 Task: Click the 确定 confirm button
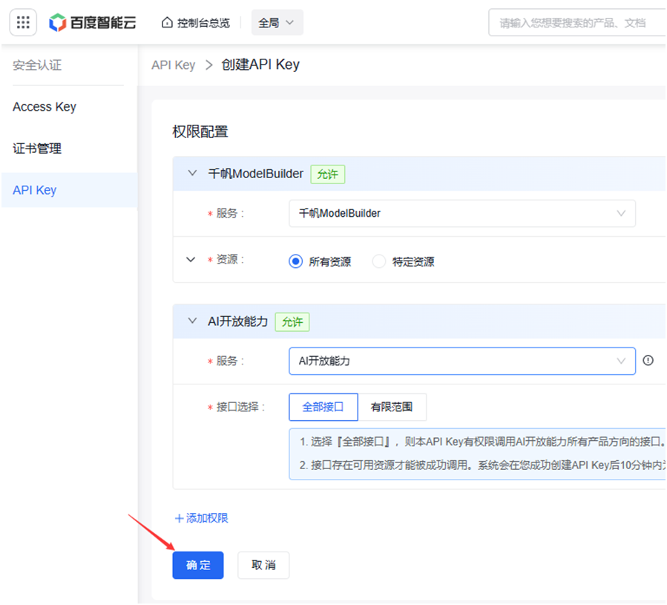198,565
